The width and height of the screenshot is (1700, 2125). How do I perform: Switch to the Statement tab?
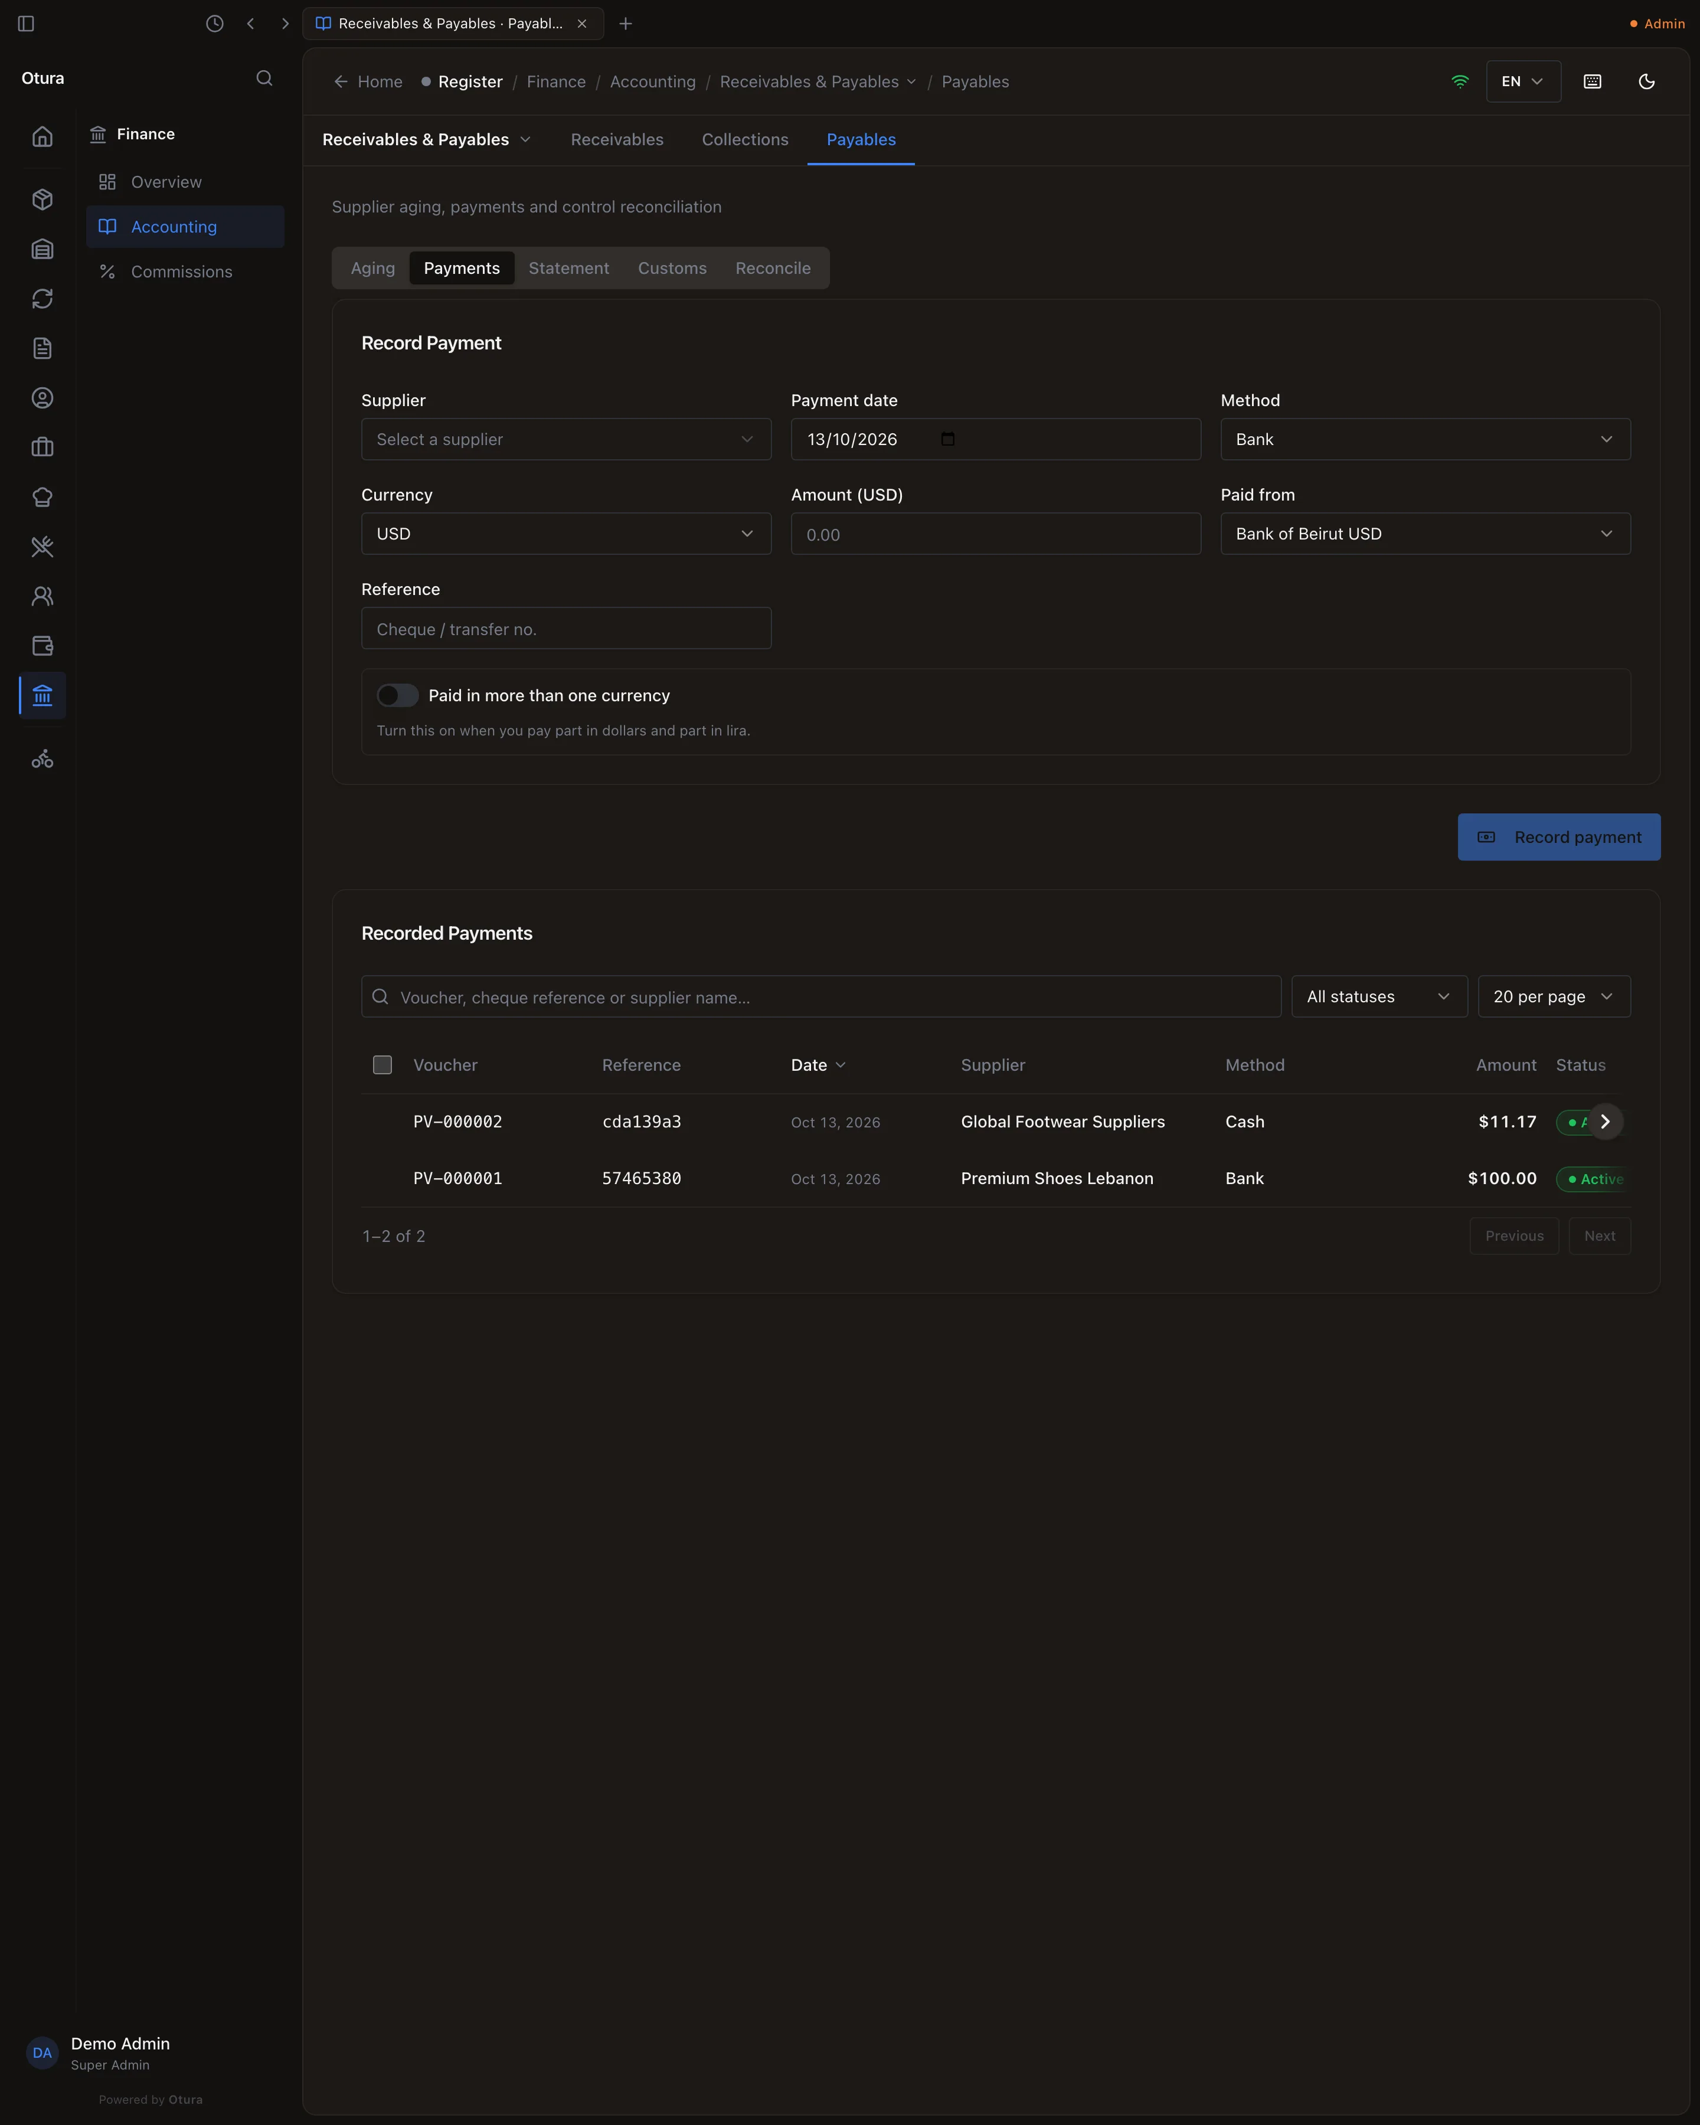[568, 268]
